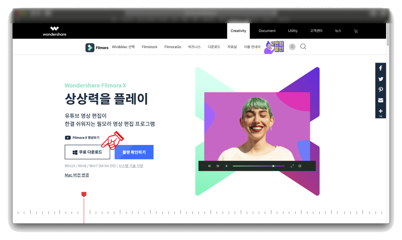Open the 자료실 nav item
Viewport: 402px width, 240px height.
(232, 47)
